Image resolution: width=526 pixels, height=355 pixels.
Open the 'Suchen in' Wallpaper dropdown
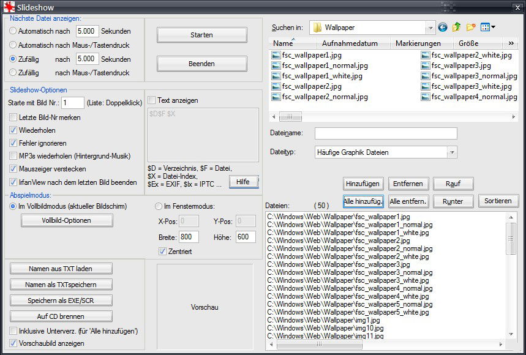tap(430, 28)
